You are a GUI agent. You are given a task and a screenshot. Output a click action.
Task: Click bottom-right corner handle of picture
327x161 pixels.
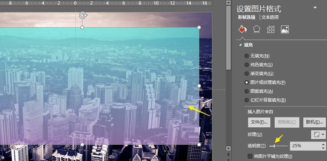tap(199, 144)
